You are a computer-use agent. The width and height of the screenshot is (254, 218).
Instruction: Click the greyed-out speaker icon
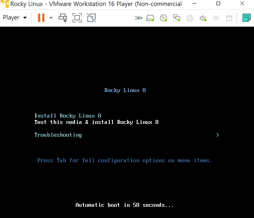point(216,18)
